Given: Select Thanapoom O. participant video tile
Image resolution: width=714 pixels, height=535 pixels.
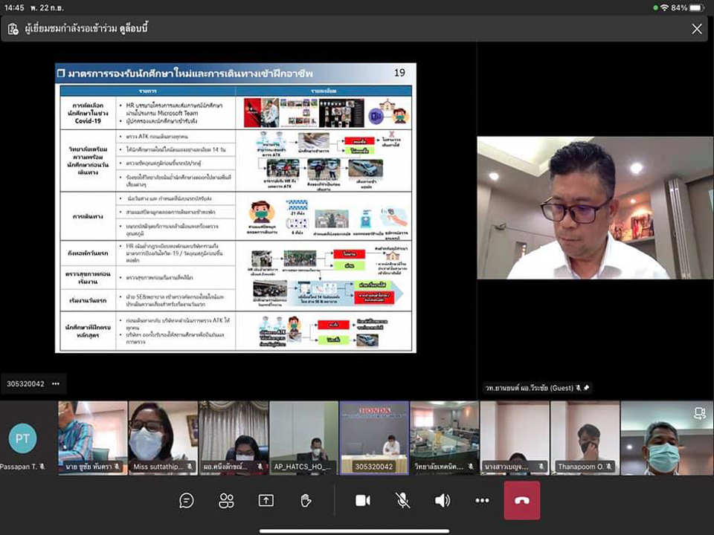Looking at the screenshot, I should 585,438.
